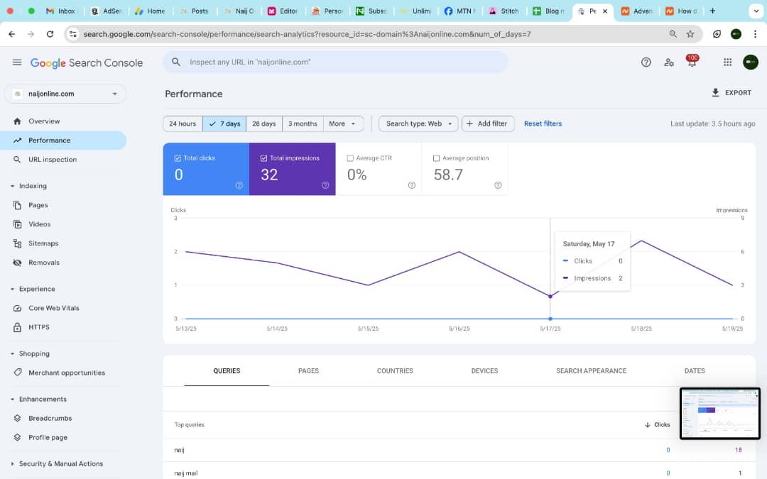
Task: Switch to the Countries tab
Action: (x=395, y=370)
